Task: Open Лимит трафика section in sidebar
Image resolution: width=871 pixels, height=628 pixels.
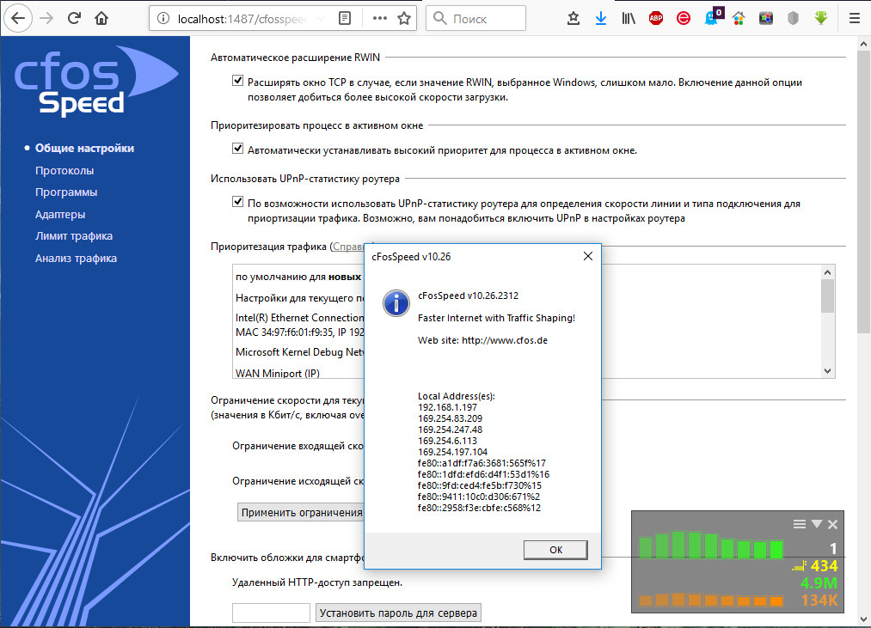Action: point(74,236)
